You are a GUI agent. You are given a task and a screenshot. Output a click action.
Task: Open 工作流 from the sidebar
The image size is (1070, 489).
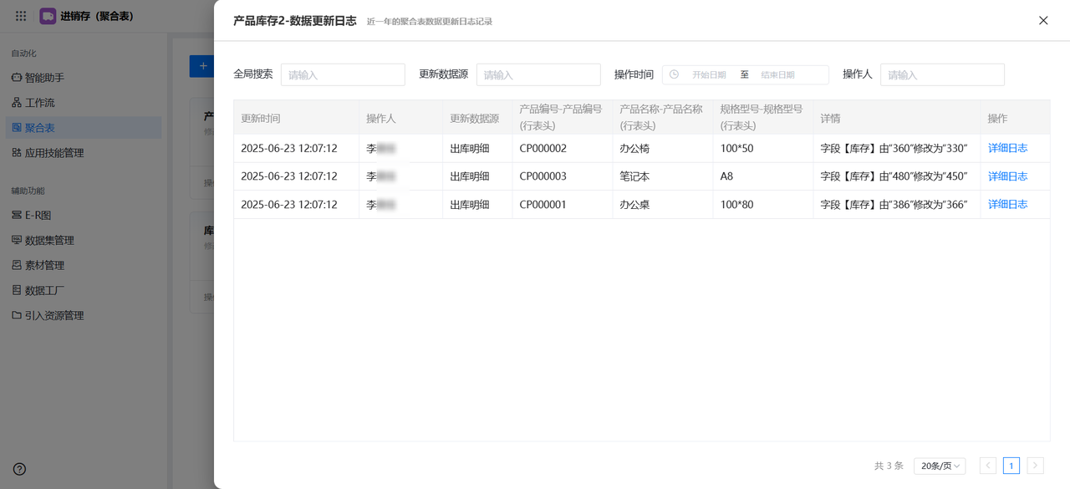coord(39,103)
